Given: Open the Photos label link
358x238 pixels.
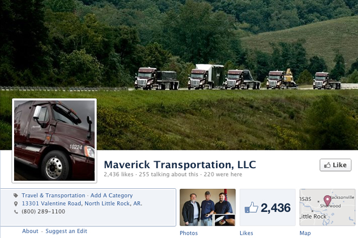Looking at the screenshot, I should [x=189, y=233].
